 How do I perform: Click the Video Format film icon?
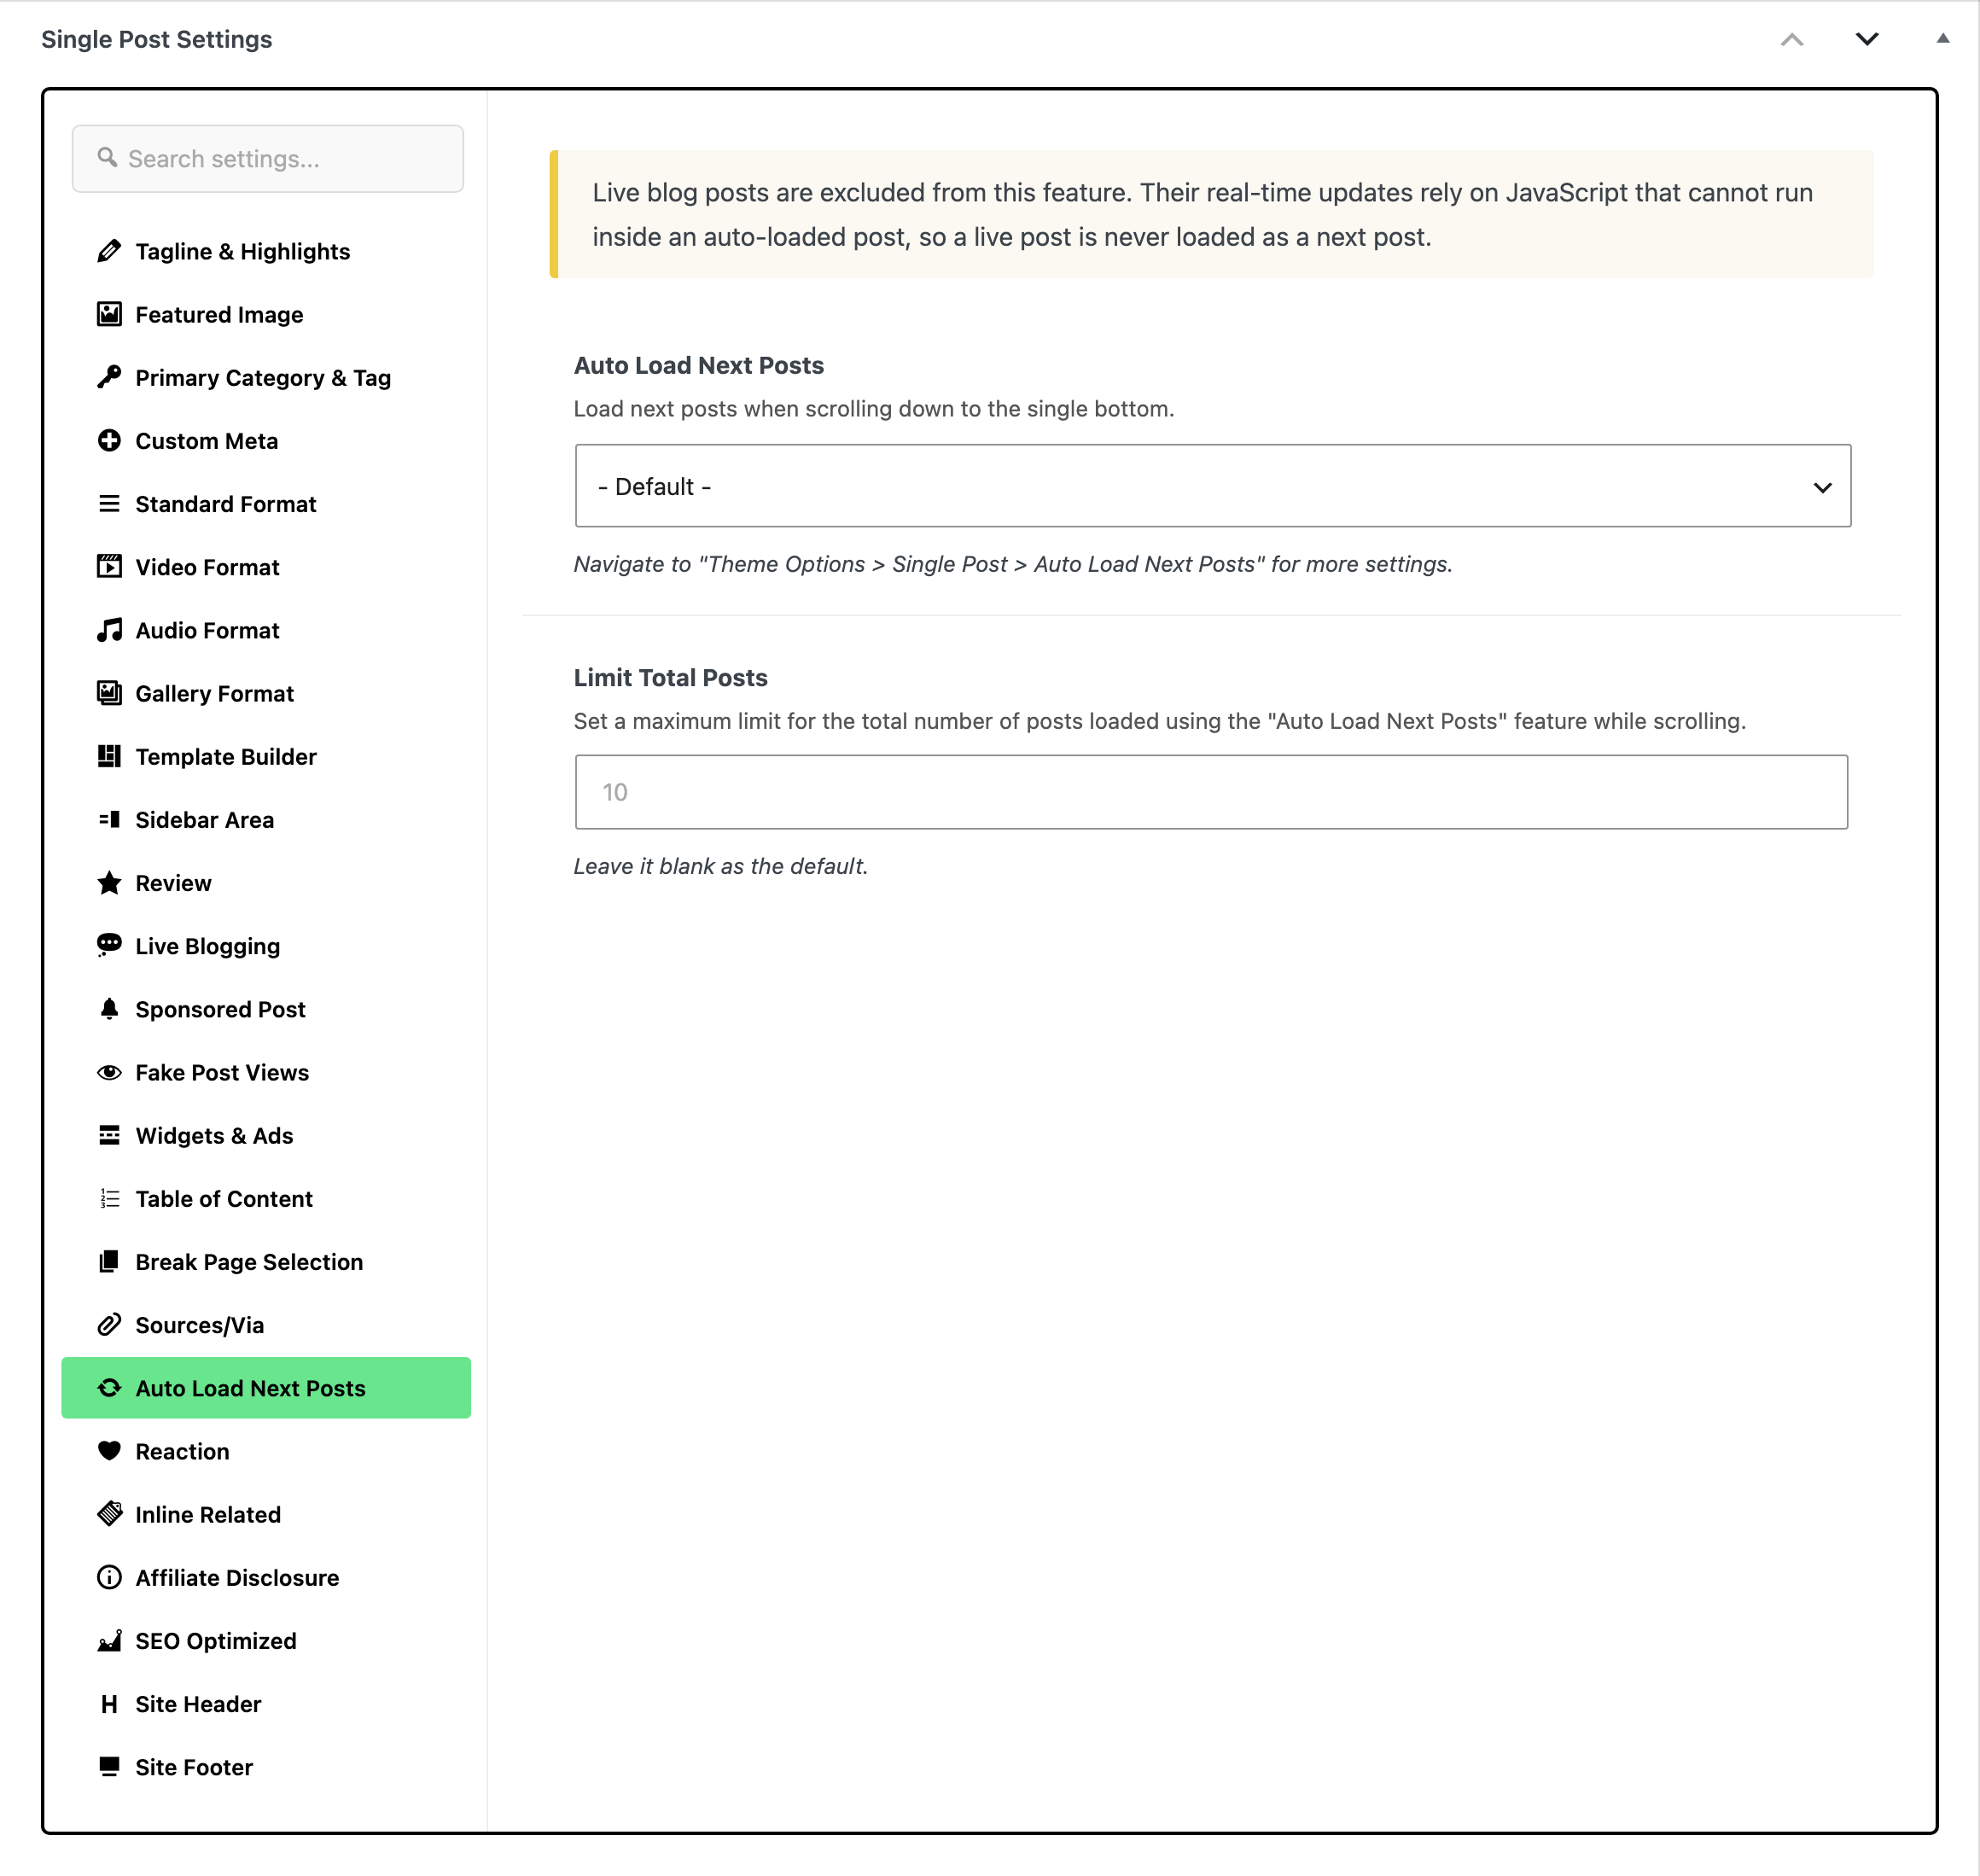[109, 567]
